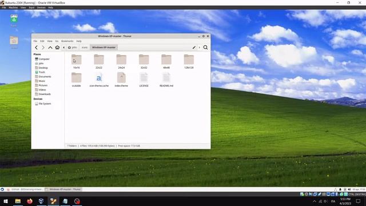Open the Go menu in Thunar
The height and width of the screenshot is (206, 366).
tap(57, 41)
